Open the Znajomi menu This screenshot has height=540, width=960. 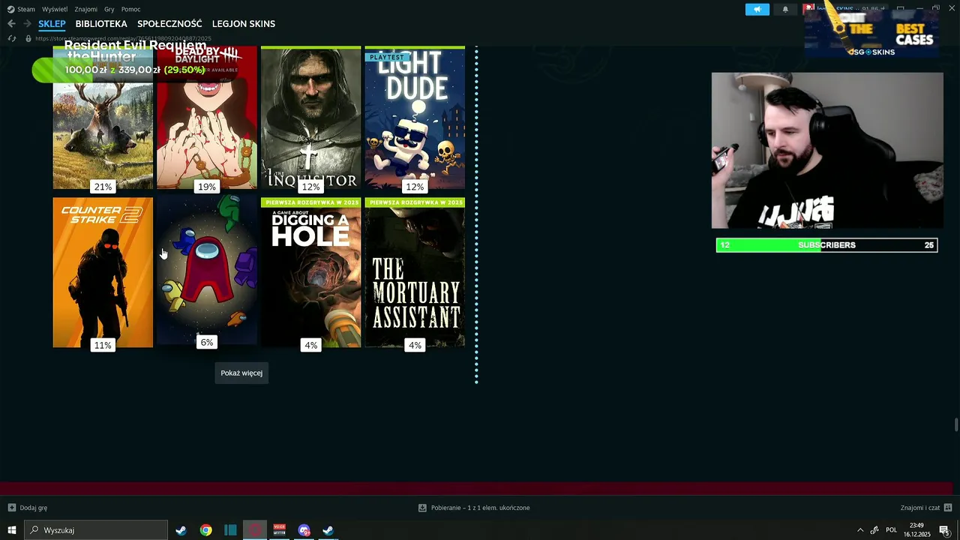[x=86, y=9]
